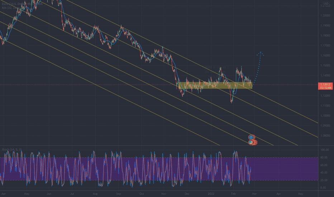Click the 100.00 Stochastic scale label

(324, 150)
